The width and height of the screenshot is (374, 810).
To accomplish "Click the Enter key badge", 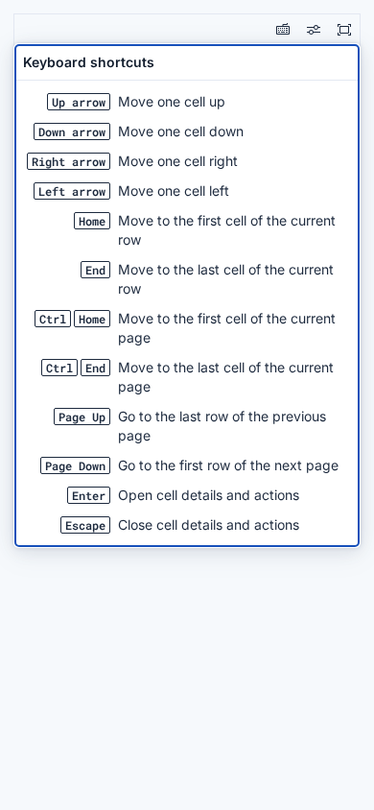I will 89,496.
